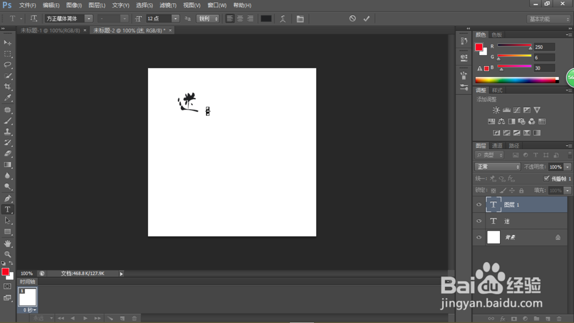Select the Quick Selection tool
Viewport: 574px width, 323px height.
[x=7, y=76]
